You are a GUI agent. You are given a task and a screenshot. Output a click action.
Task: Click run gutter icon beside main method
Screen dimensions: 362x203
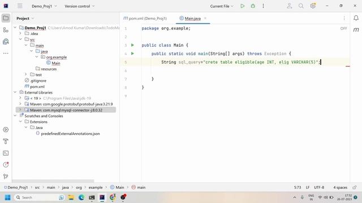click(x=132, y=54)
